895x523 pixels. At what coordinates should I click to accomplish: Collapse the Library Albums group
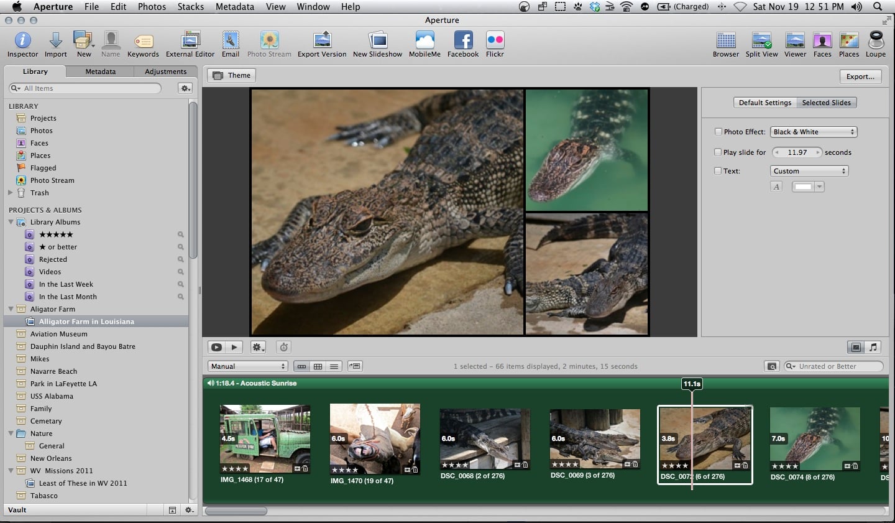point(11,222)
